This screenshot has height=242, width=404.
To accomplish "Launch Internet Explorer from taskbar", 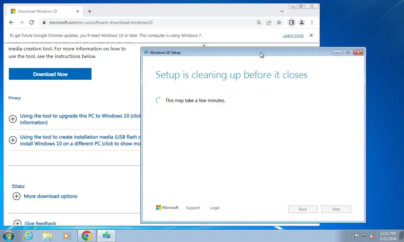I will pos(28,236).
